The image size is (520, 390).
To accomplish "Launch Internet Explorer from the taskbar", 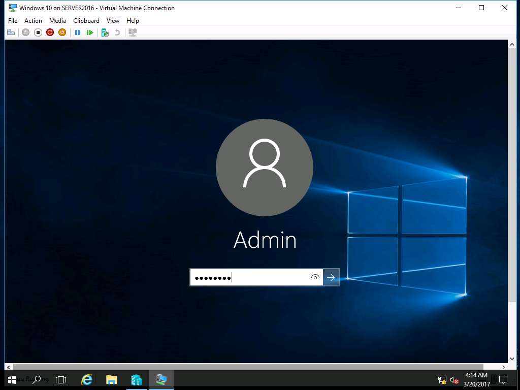I will point(87,380).
